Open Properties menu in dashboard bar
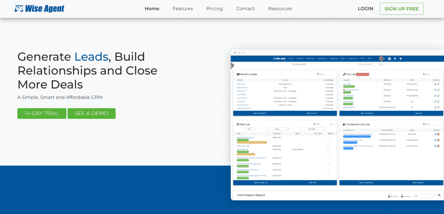This screenshot has height=214, width=444. point(334,59)
